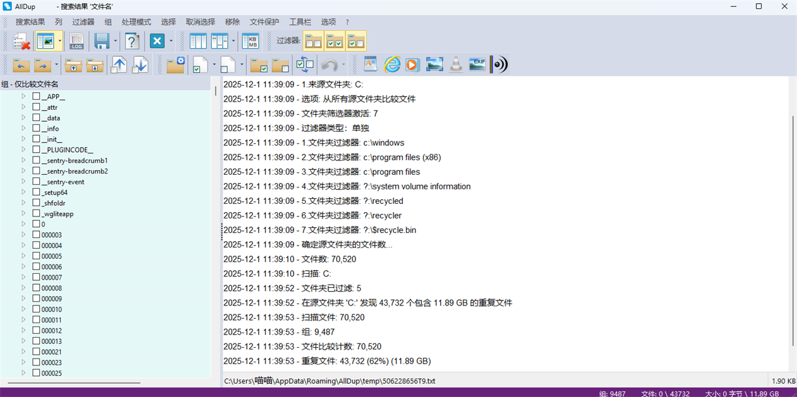Expand the __PLUGINCODE__ group arrow
The height and width of the screenshot is (397, 797).
tap(23, 149)
